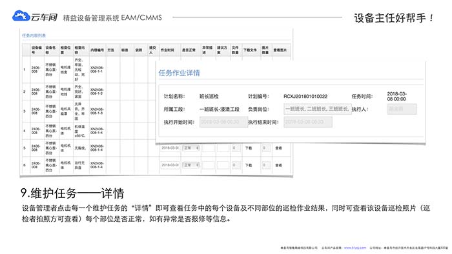The image size is (452, 254).
Task: Click the task time 2018-03-08 00:00
Action: click(396, 96)
